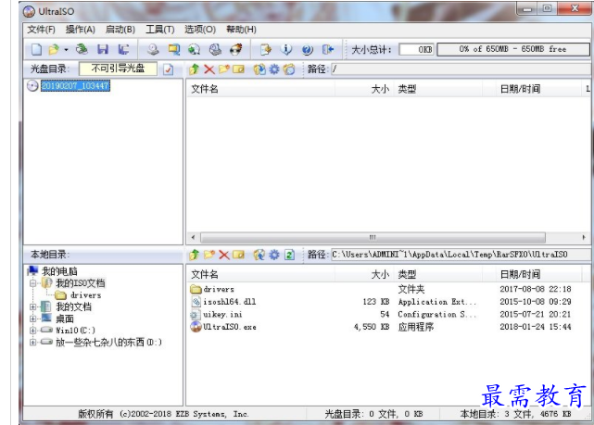This screenshot has width=594, height=425.
Task: Select the 20190207_103447 disc root node
Action: tap(75, 86)
